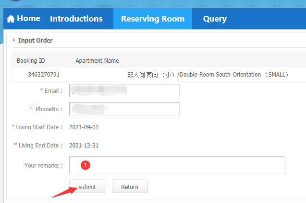Click the Booking ID column header
Image resolution: width=306 pixels, height=203 pixels.
click(31, 61)
